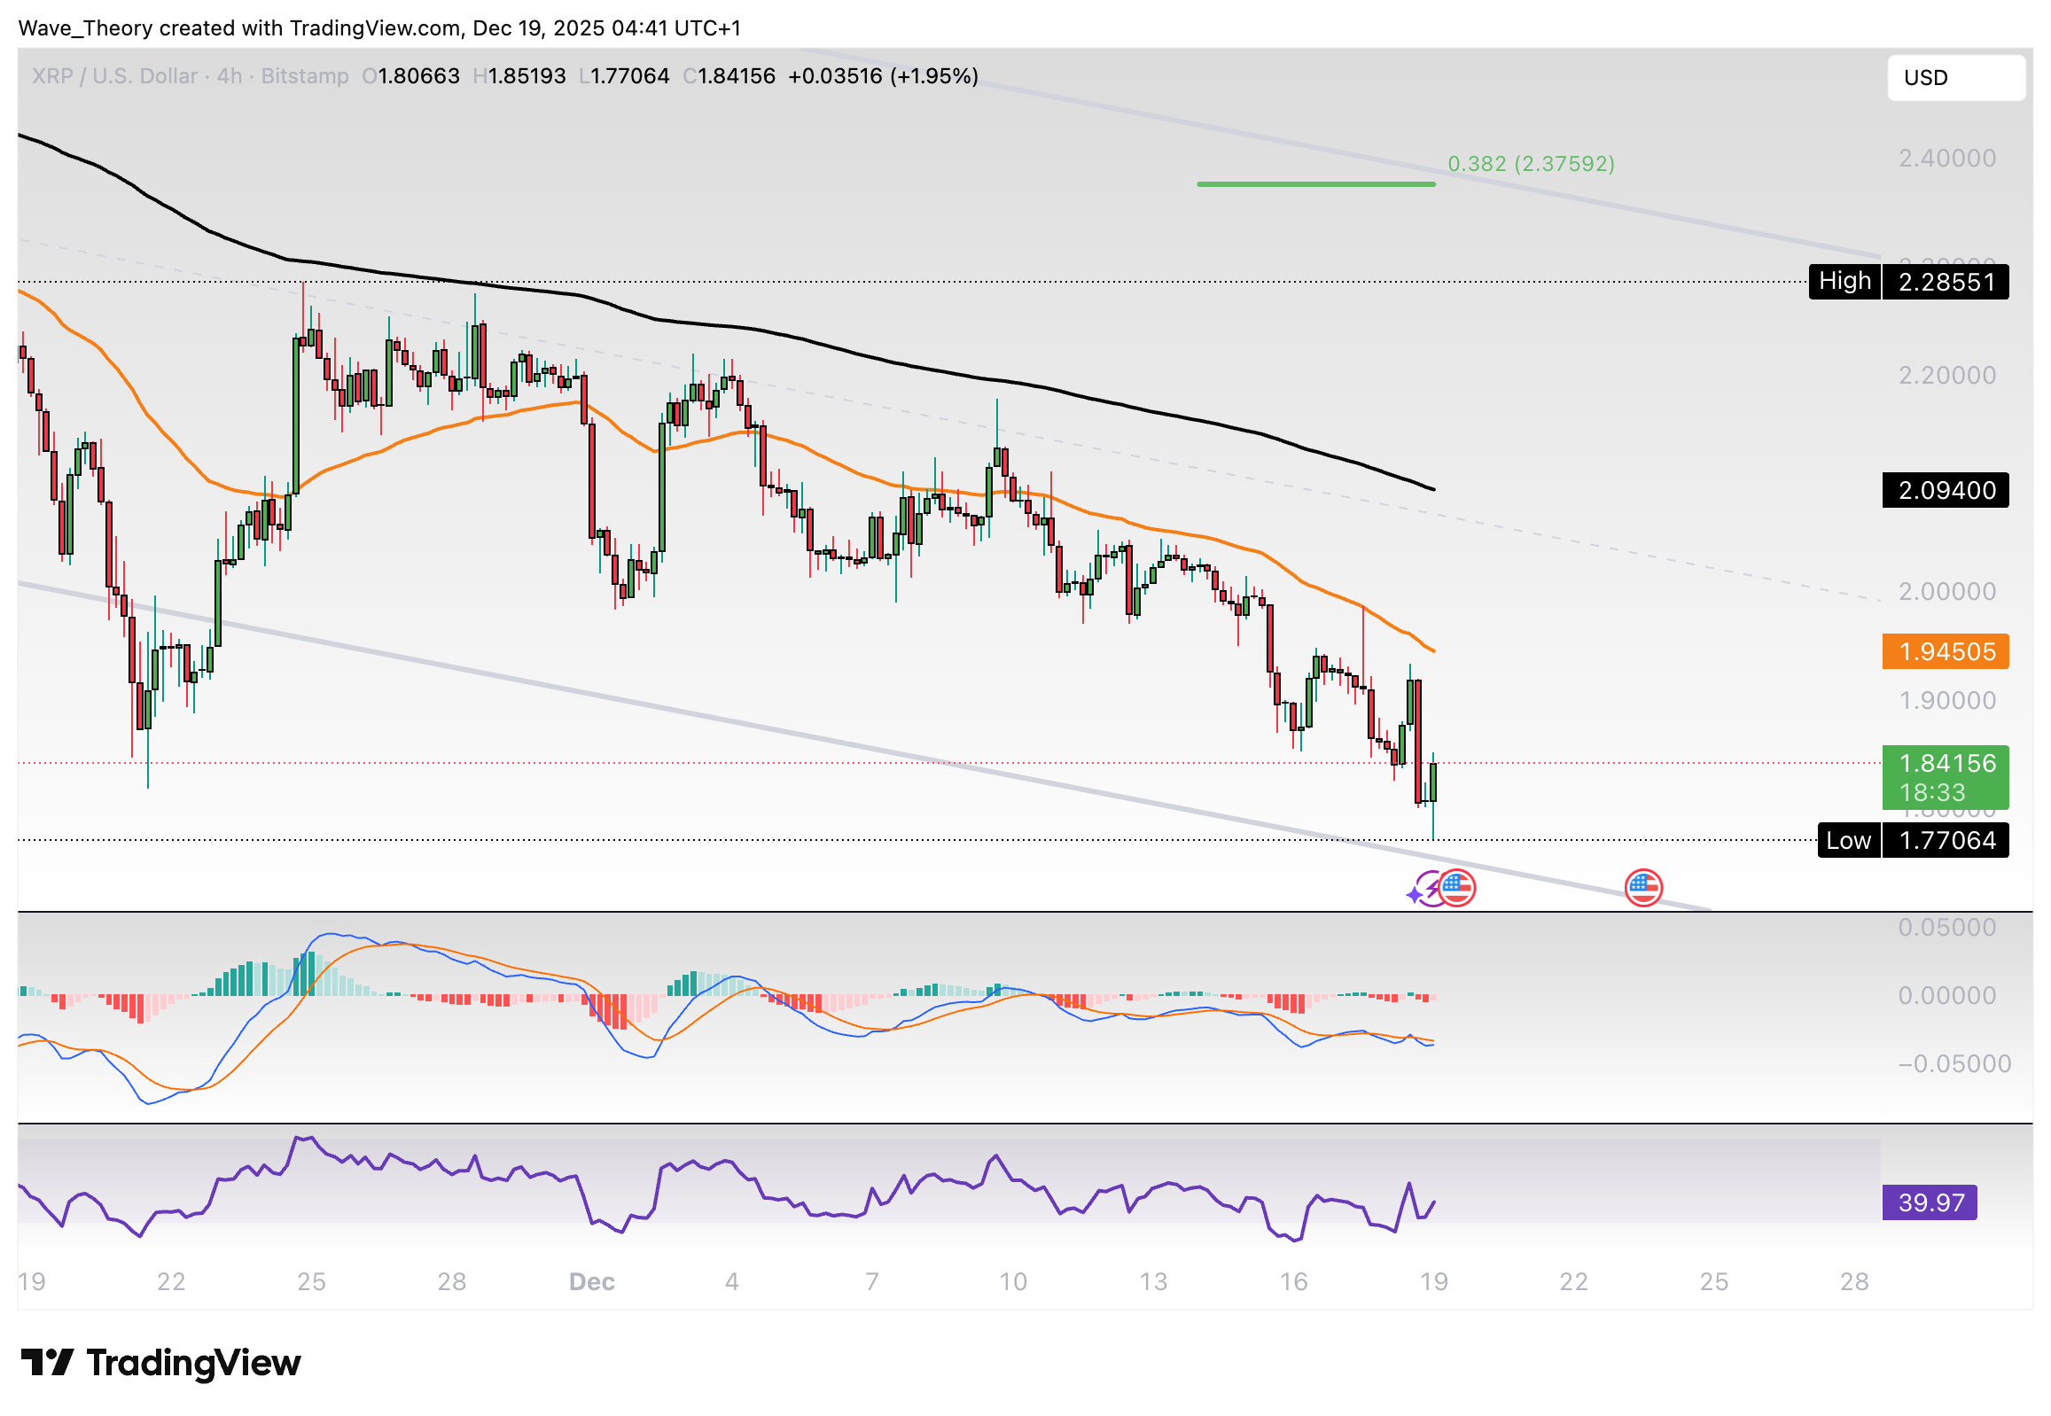Click the XRP / U.S. Dollar symbol title
Viewport: 2051px width, 1416px height.
pyautogui.click(x=114, y=76)
